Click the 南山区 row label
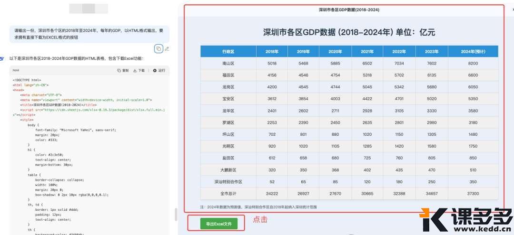The width and height of the screenshot is (514, 235). [228, 64]
